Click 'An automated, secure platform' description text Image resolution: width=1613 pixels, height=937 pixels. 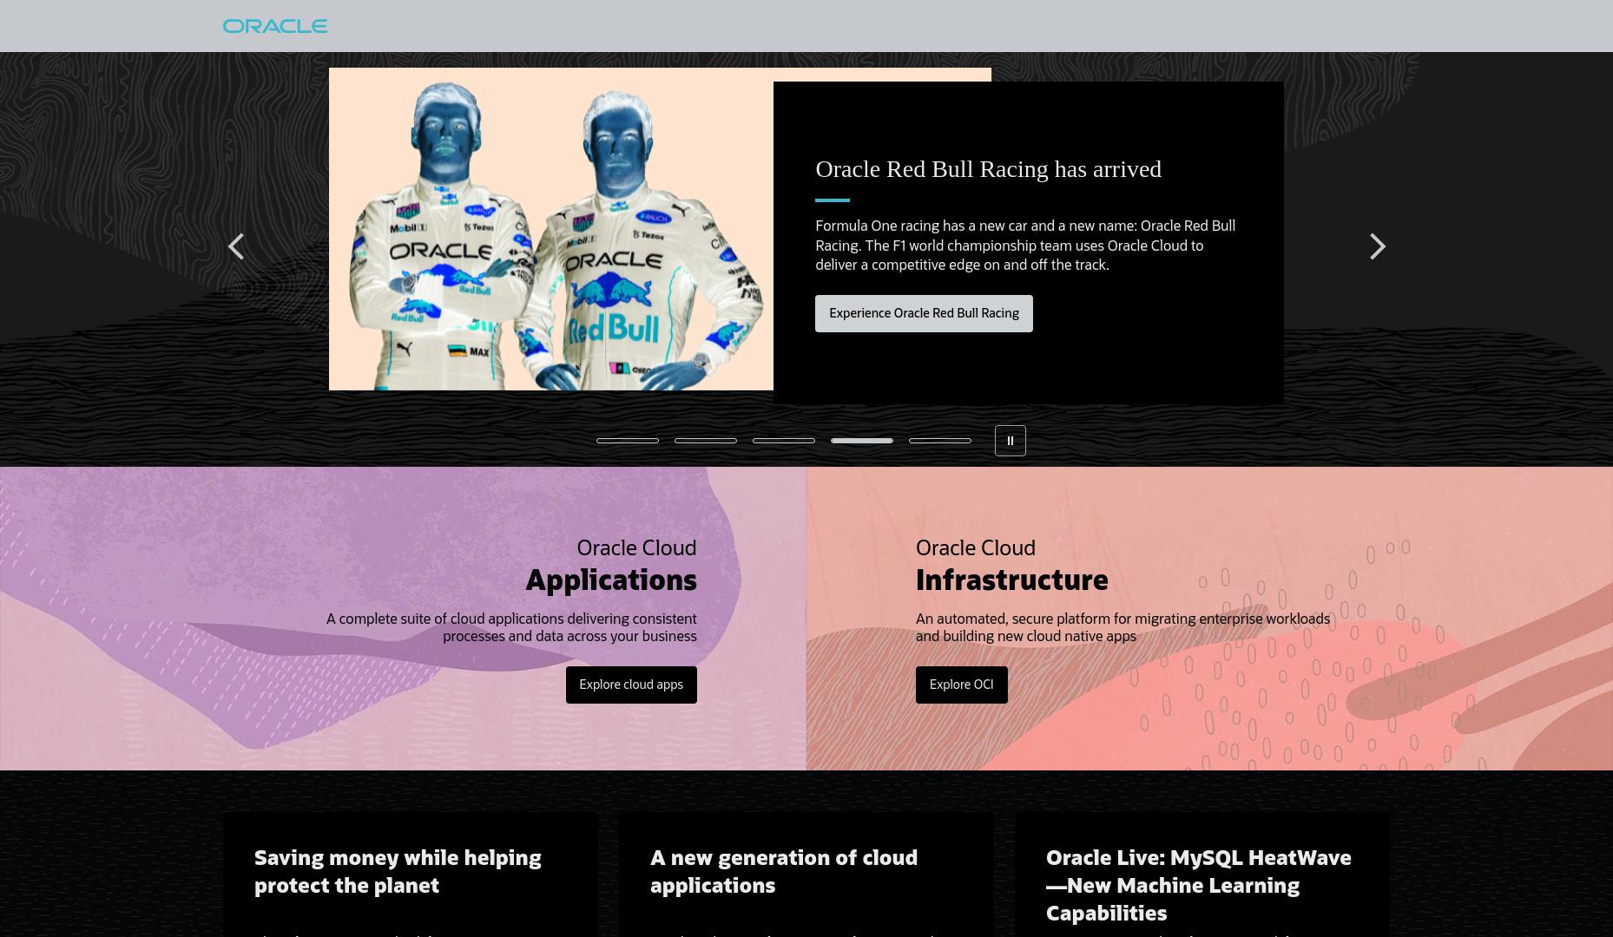click(1123, 627)
